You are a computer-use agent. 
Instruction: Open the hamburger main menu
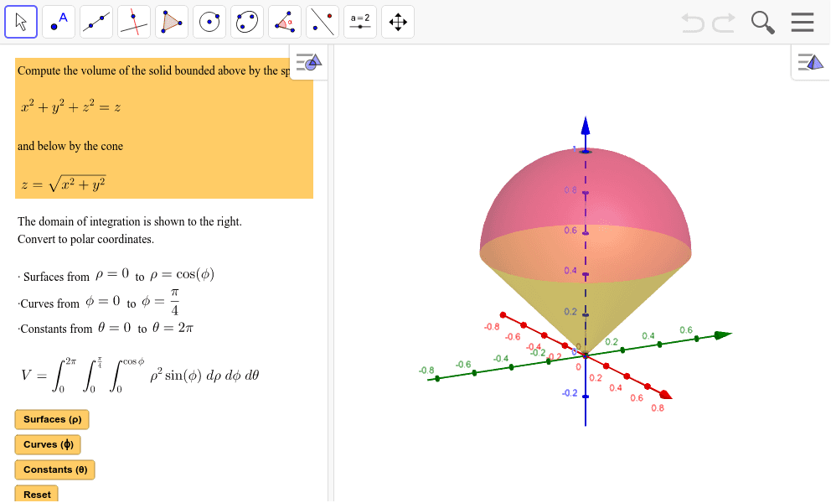[803, 23]
